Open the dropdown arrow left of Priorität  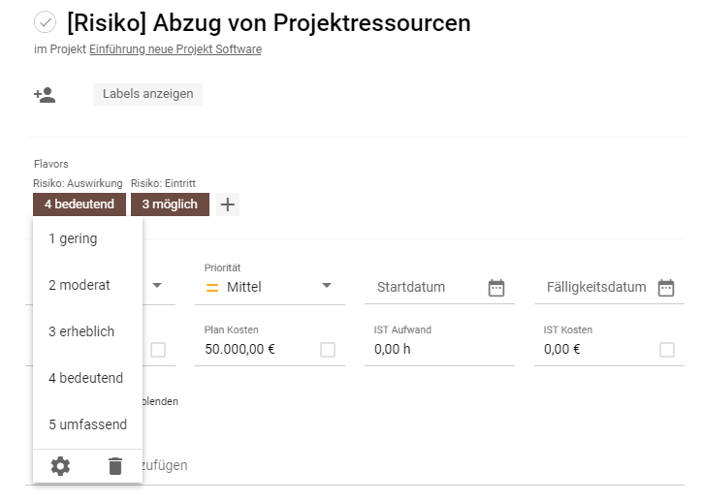pos(157,286)
